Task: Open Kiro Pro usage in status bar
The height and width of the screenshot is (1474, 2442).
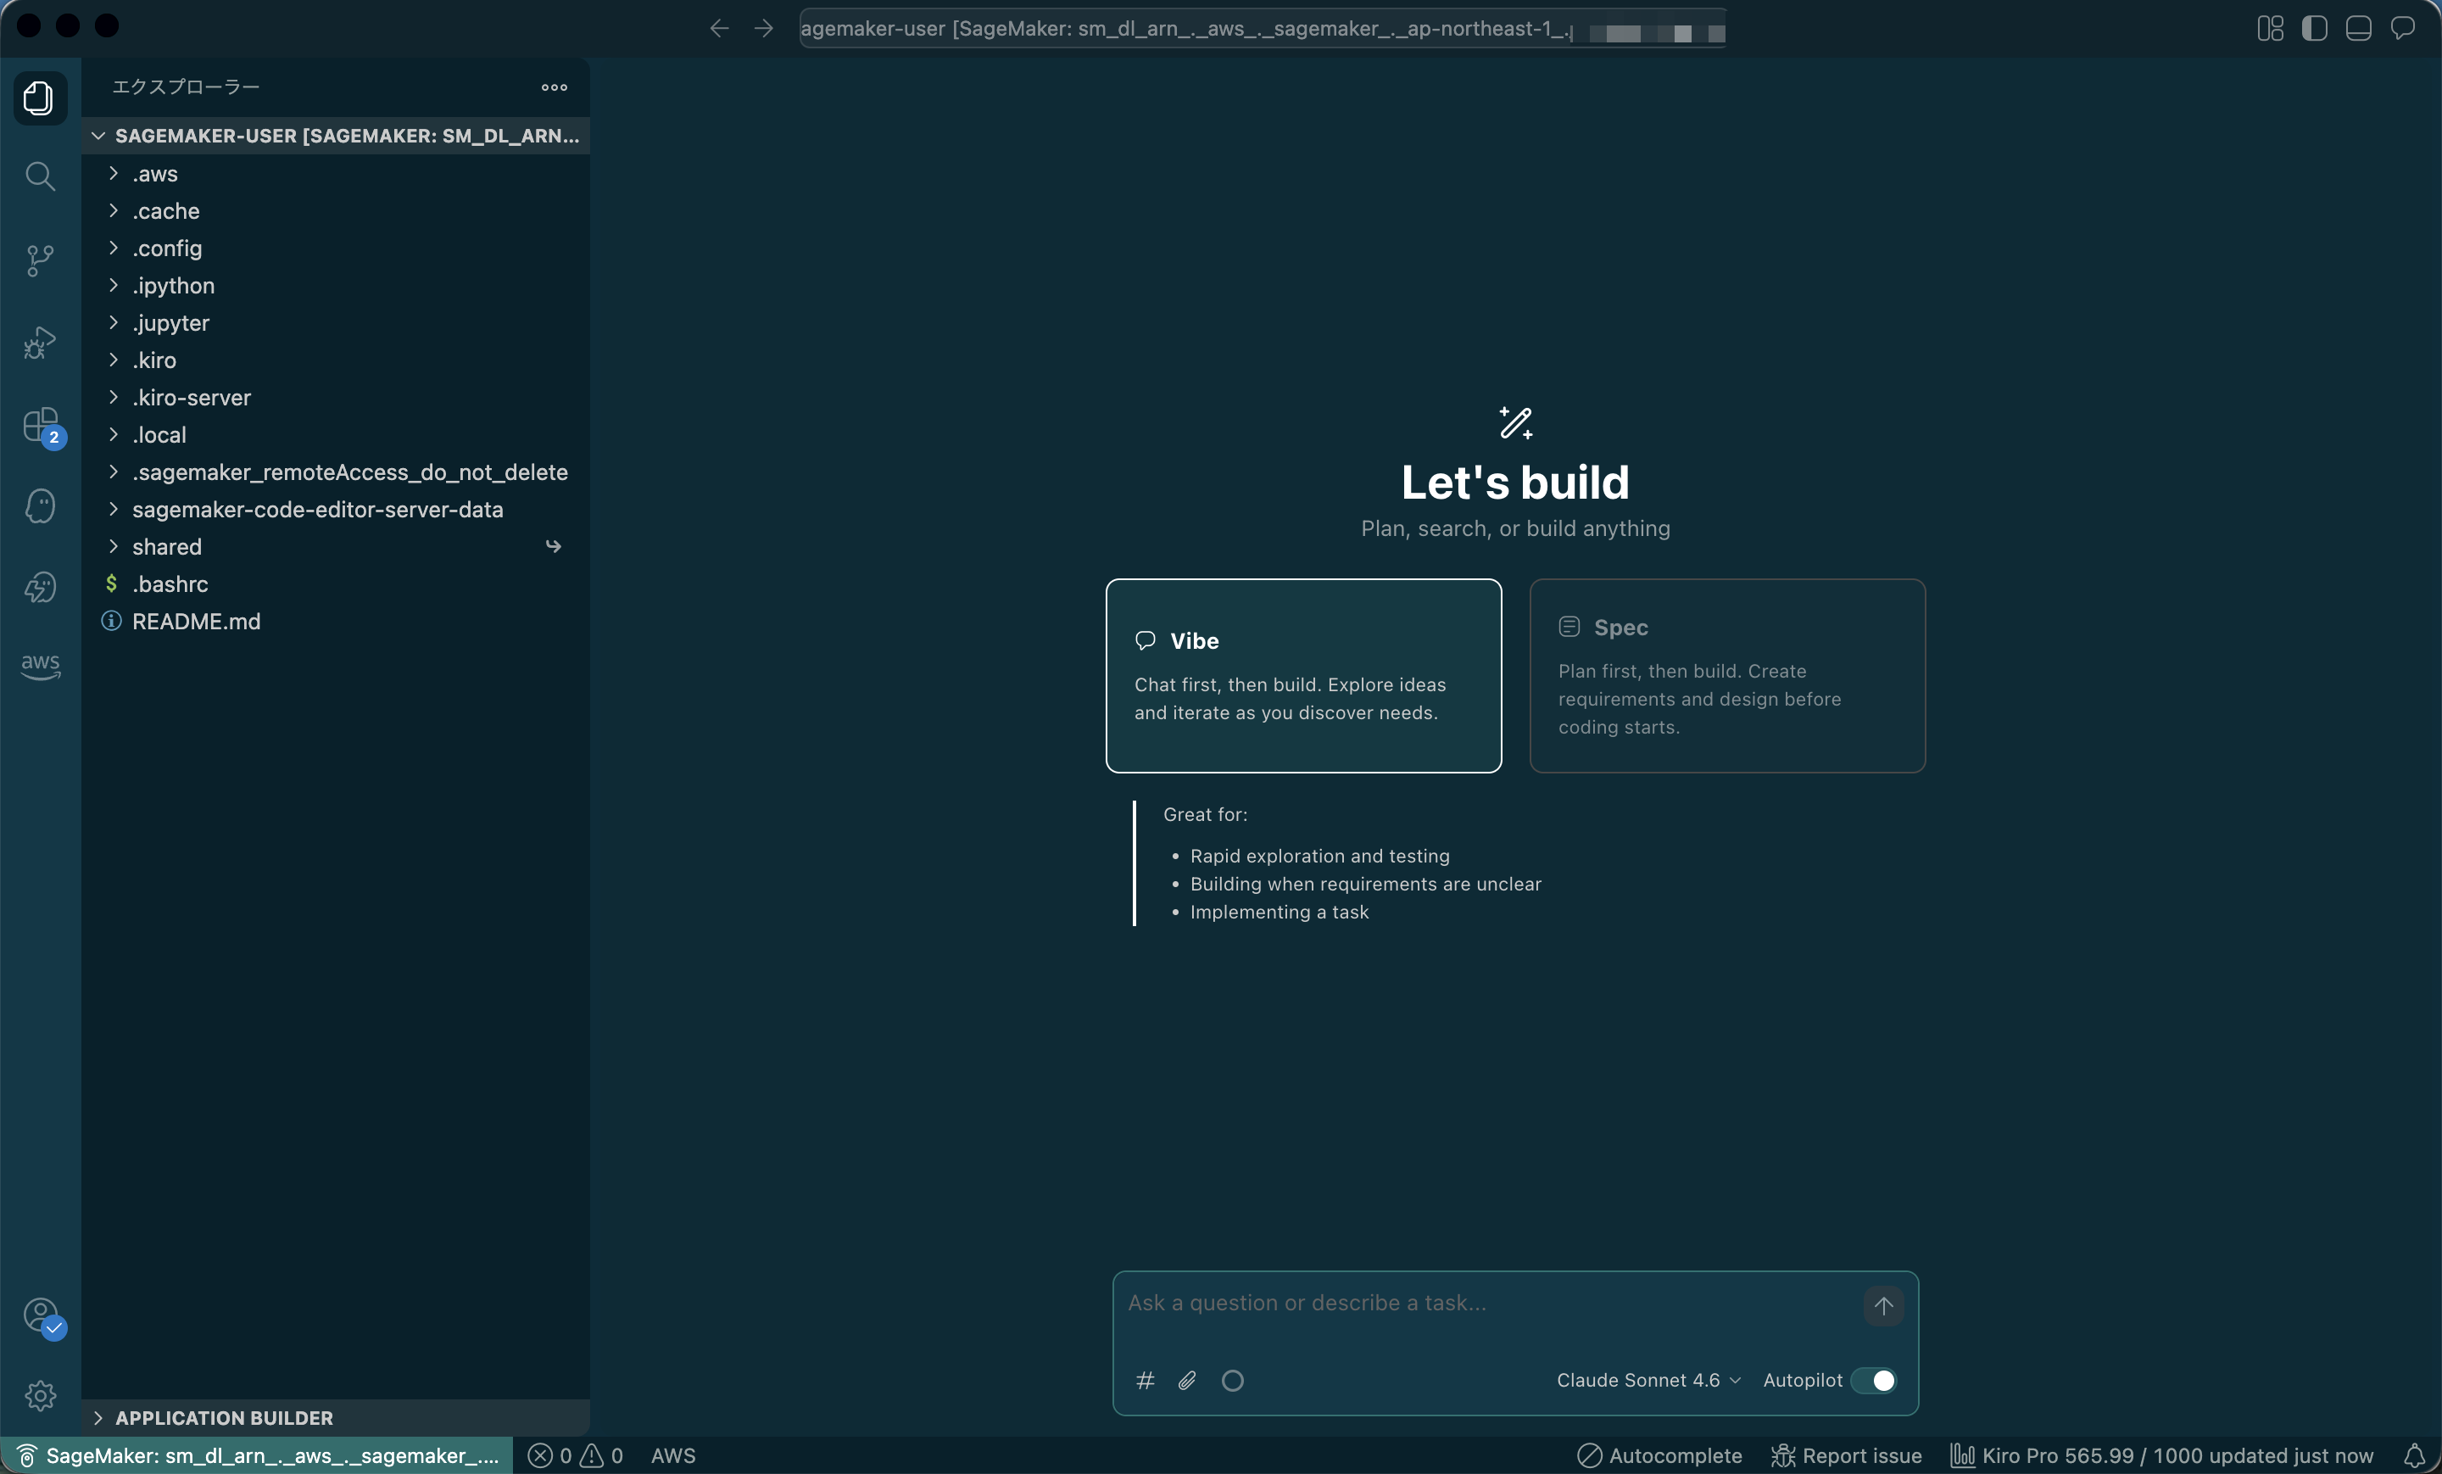Action: click(2161, 1455)
